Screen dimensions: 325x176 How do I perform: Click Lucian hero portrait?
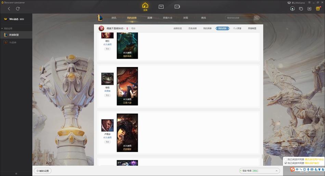[107, 125]
